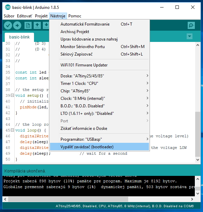Image resolution: width=203 pixels, height=212 pixels.
Task: Click the Open sketch up-arrow icon
Action: click(x=37, y=26)
